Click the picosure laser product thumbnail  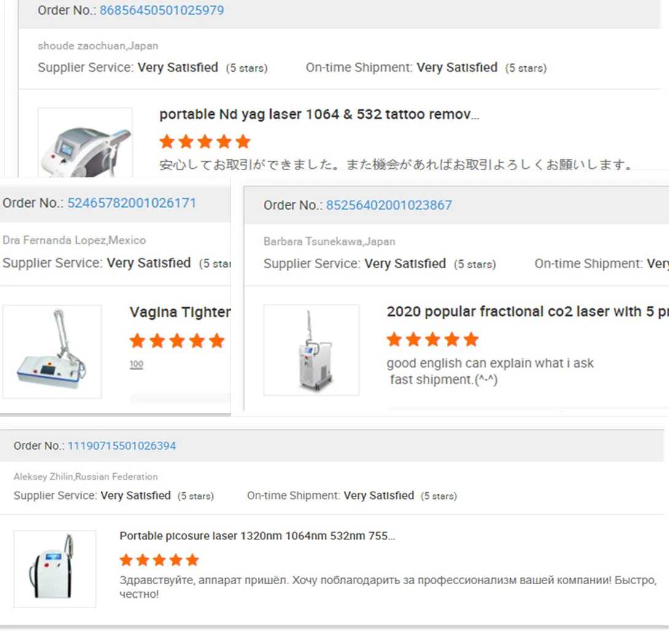click(55, 569)
